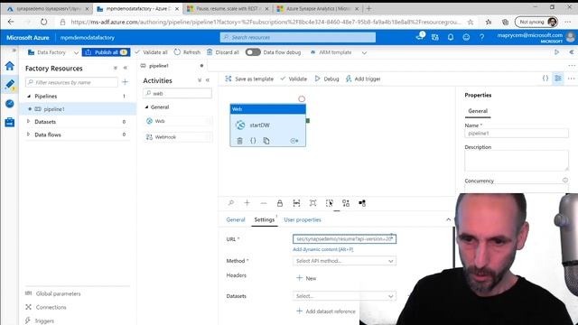
Task: Select the startDW Web activity on canvas
Action: [x=267, y=125]
